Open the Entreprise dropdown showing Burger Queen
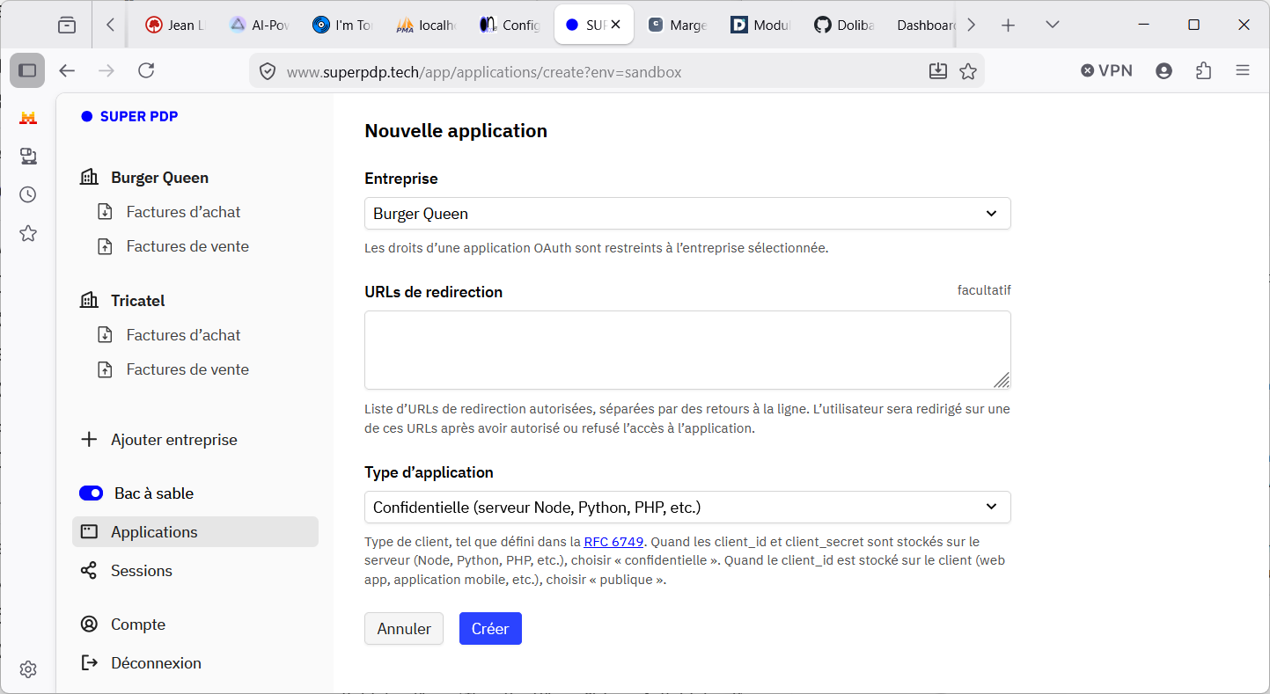The width and height of the screenshot is (1270, 694). (687, 214)
